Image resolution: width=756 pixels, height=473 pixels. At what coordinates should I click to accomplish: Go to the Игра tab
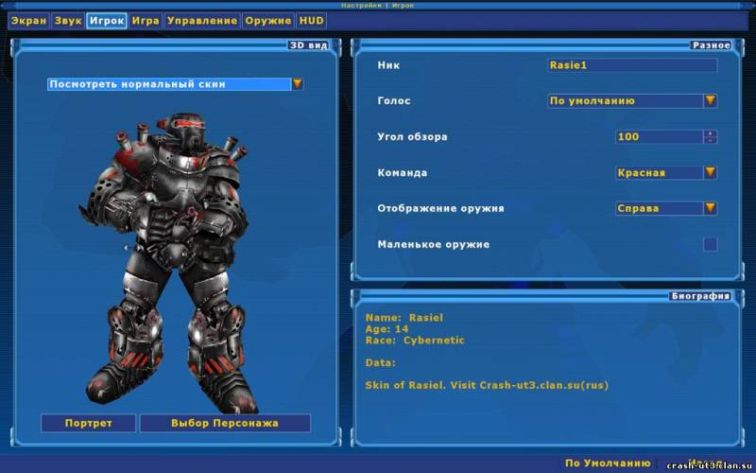coord(146,20)
